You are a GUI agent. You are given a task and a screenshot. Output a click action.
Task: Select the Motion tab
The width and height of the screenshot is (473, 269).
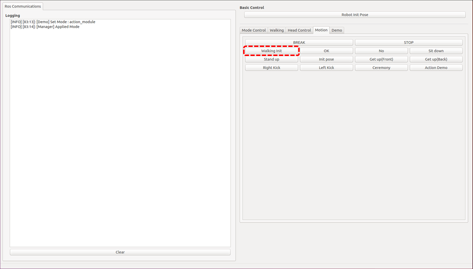click(x=321, y=30)
